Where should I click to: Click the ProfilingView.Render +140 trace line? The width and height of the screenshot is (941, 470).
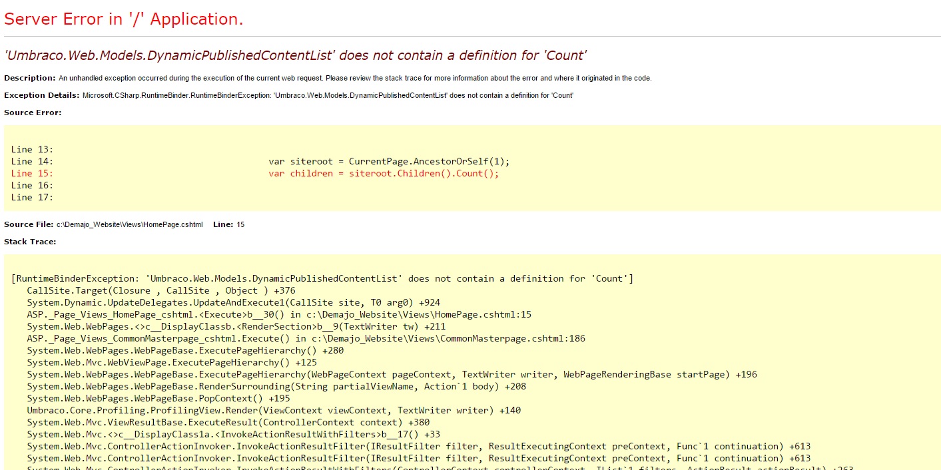274,410
